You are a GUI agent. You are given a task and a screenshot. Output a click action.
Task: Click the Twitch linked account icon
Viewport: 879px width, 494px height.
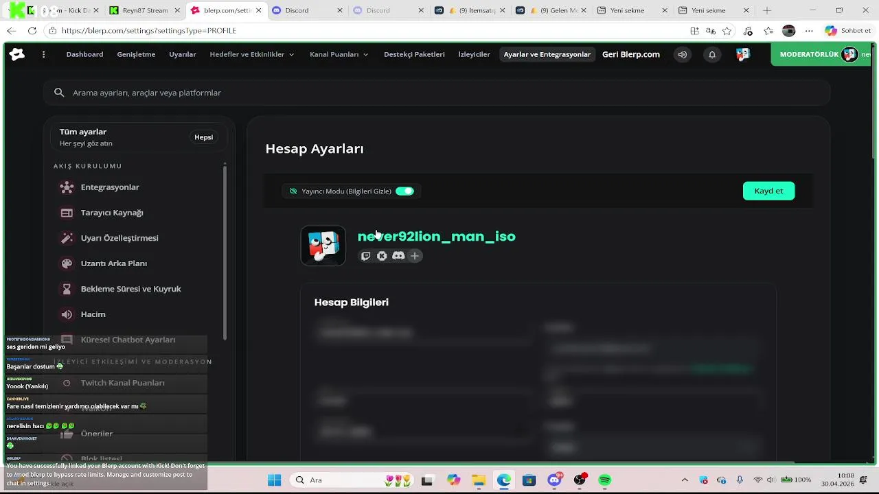point(365,256)
